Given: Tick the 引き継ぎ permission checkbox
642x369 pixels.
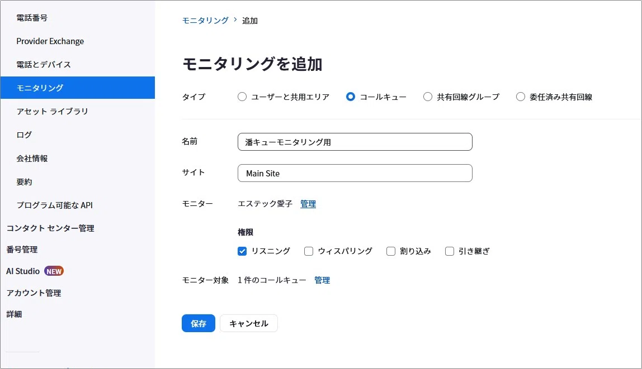Looking at the screenshot, I should pyautogui.click(x=450, y=251).
